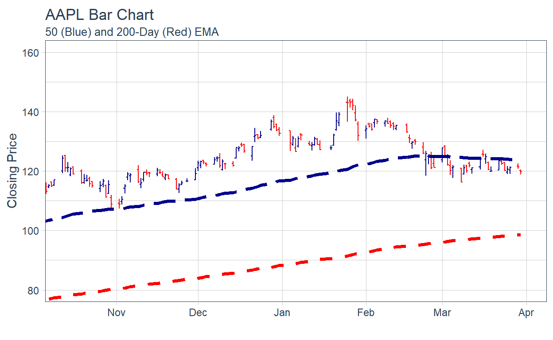Select the 'Feb' month label
This screenshot has width=553, height=340.
click(366, 313)
